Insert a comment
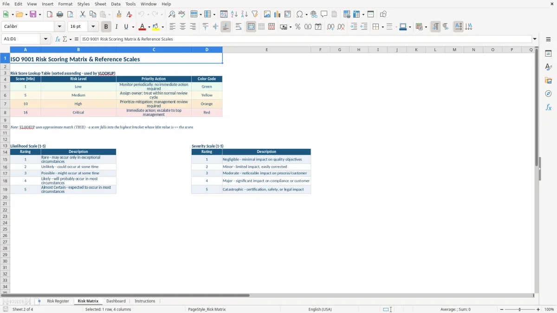The image size is (557, 313). click(324, 14)
